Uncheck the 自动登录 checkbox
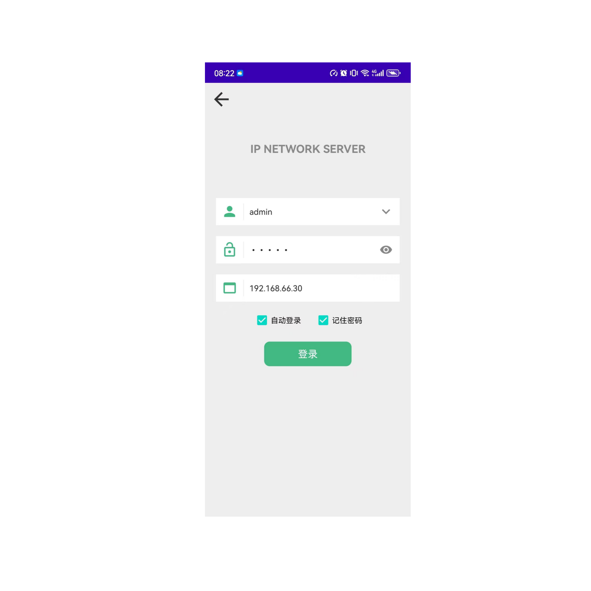591x591 pixels. click(262, 320)
